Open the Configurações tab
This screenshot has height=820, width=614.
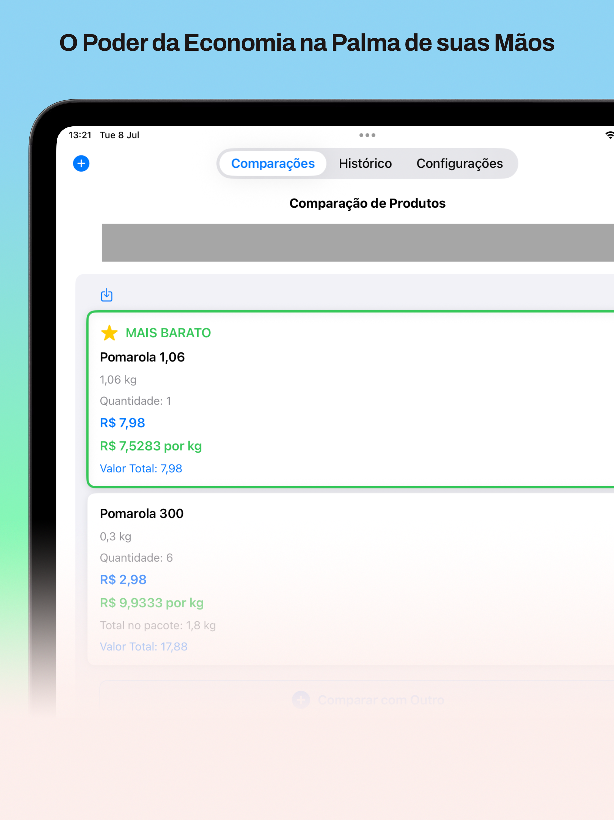coord(460,164)
